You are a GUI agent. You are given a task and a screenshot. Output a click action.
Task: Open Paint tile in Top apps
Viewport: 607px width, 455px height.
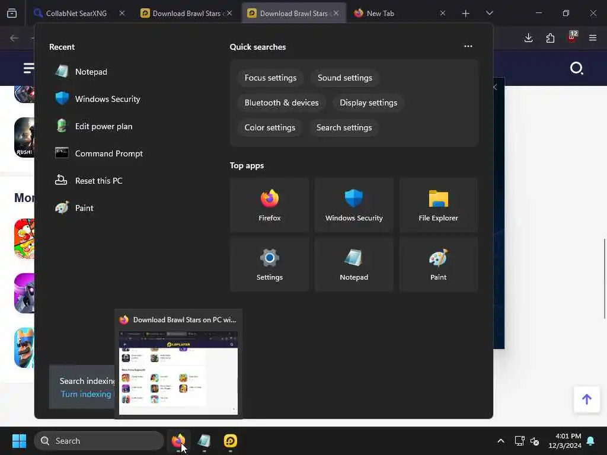click(438, 264)
